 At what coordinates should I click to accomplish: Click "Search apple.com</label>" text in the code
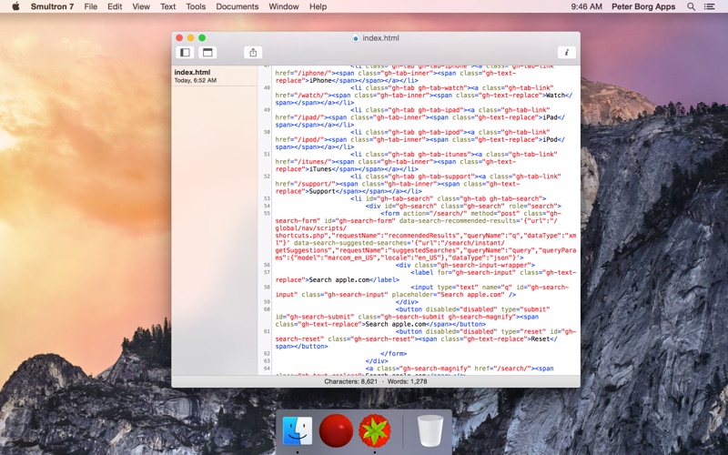click(354, 280)
